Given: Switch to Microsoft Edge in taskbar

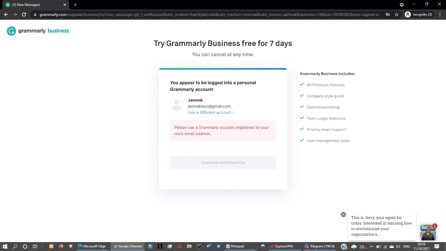Looking at the screenshot, I should click(92, 246).
